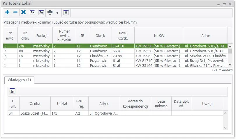Image resolution: width=236 pixels, height=139 pixels.
Task: Click scroll up arrow of the premises list
Action: point(230,46)
